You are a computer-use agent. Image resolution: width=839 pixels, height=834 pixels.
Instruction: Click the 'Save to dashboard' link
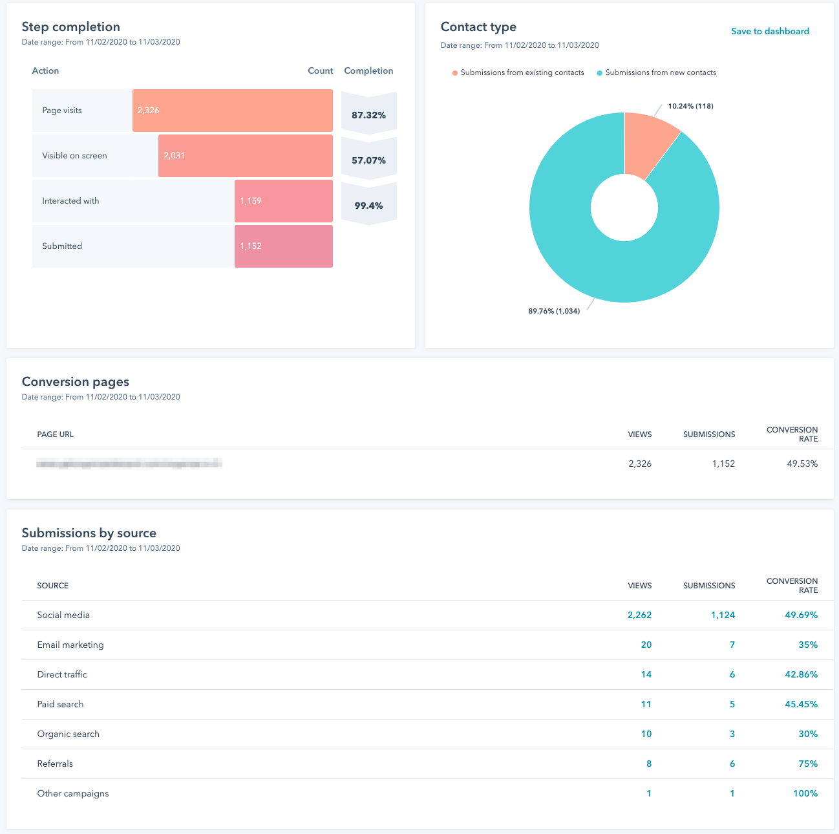click(769, 31)
